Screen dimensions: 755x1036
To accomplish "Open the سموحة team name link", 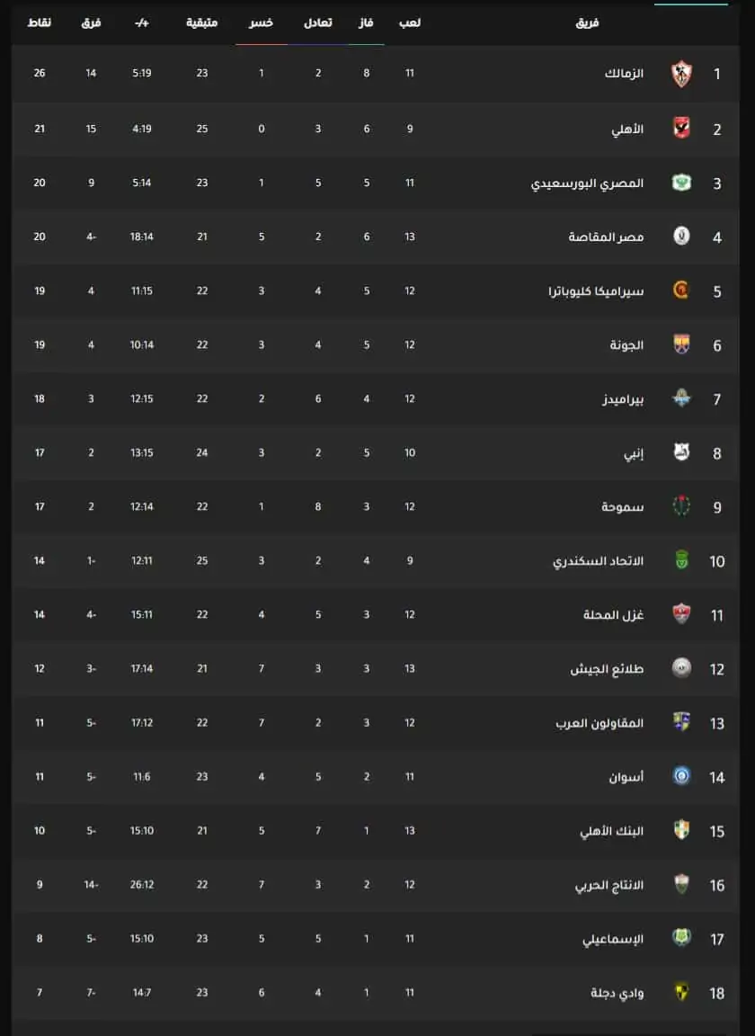I will 622,507.
